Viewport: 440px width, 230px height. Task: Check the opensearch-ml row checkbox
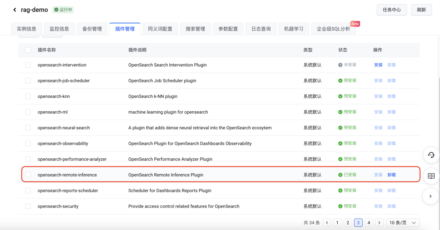(28, 112)
